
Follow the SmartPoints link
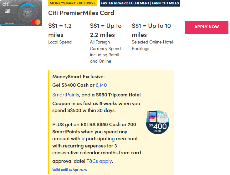[x=66, y=95]
